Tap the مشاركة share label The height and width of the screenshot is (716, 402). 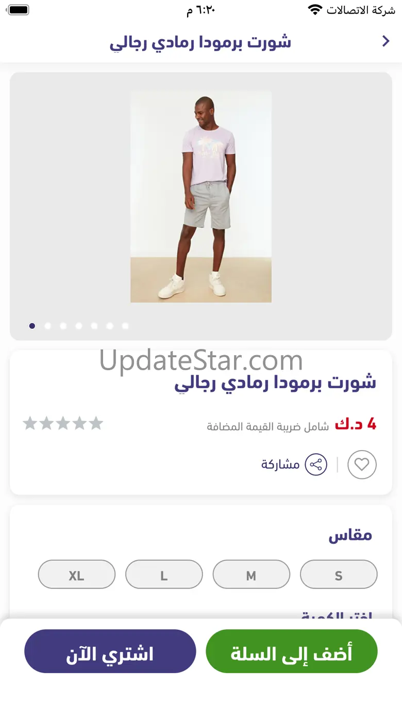(280, 465)
